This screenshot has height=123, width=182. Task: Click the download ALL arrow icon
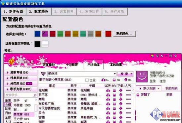[128, 80]
